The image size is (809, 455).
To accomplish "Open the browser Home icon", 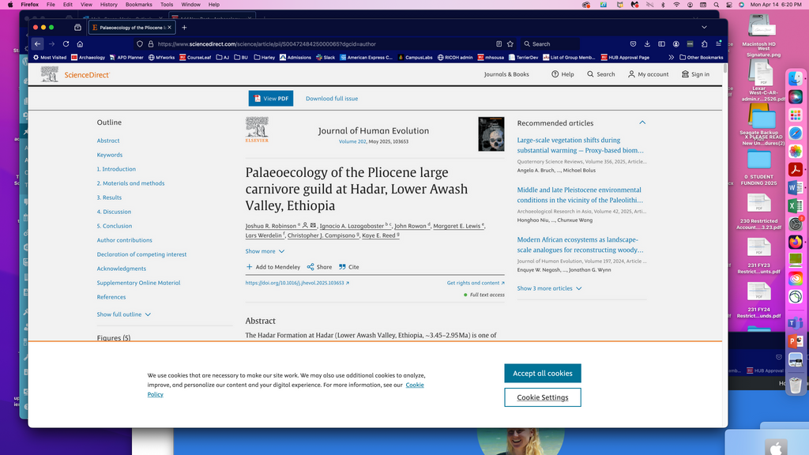I will [x=80, y=44].
